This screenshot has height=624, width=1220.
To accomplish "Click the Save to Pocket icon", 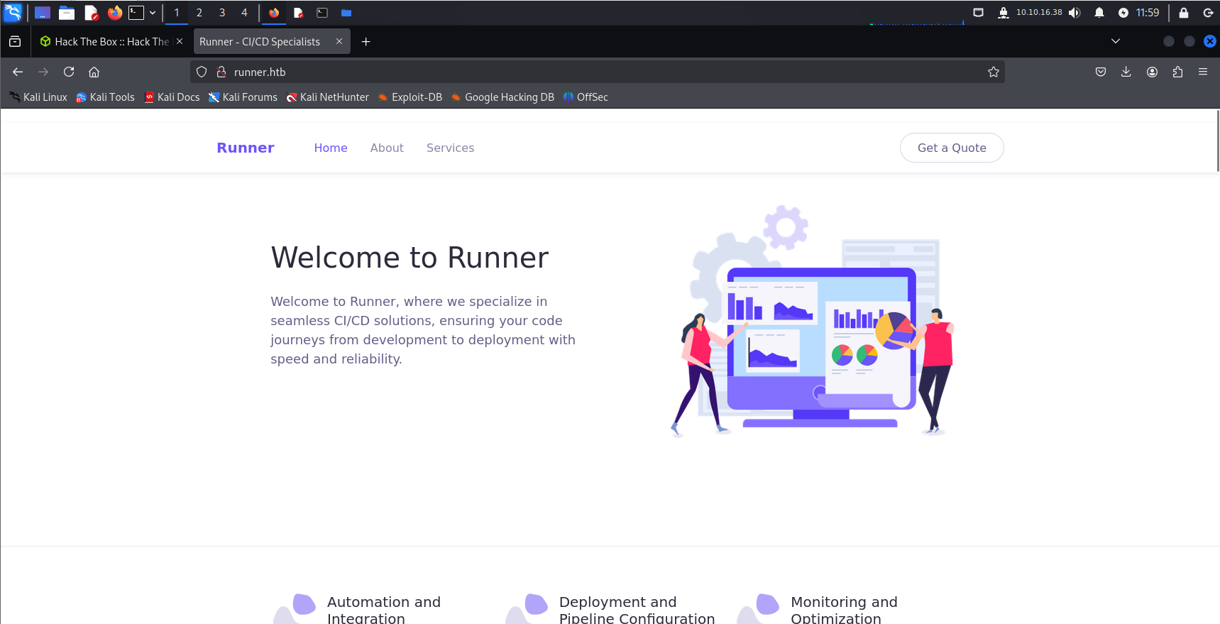I will (x=1100, y=72).
